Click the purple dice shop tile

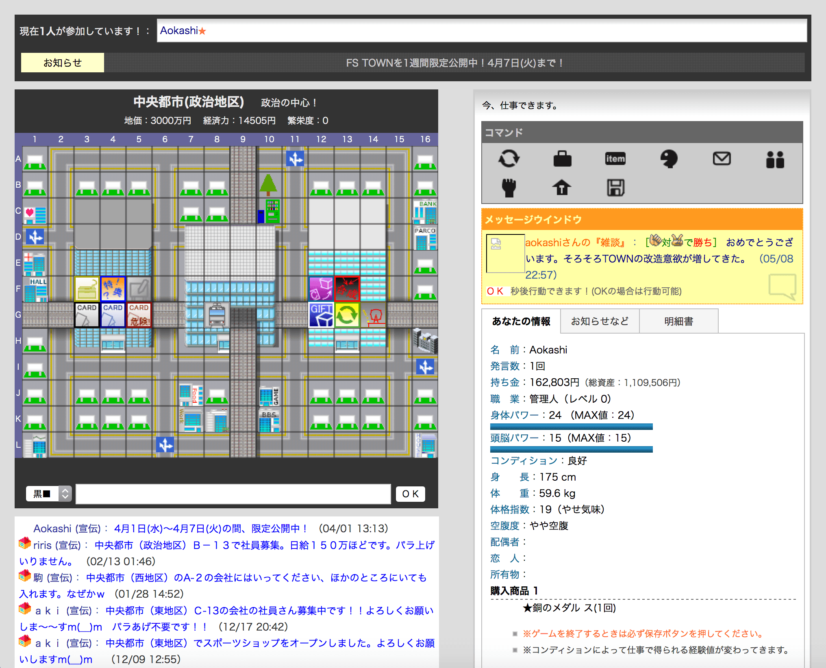[x=321, y=290]
